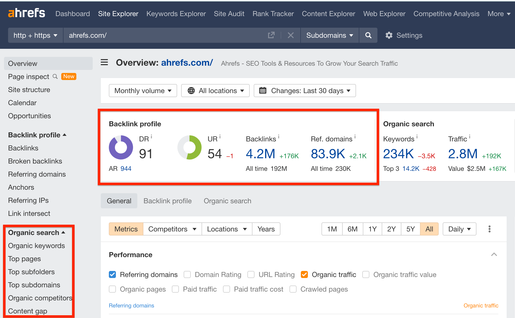The image size is (515, 318).
Task: Open the Subdomains mode dropdown
Action: [330, 35]
